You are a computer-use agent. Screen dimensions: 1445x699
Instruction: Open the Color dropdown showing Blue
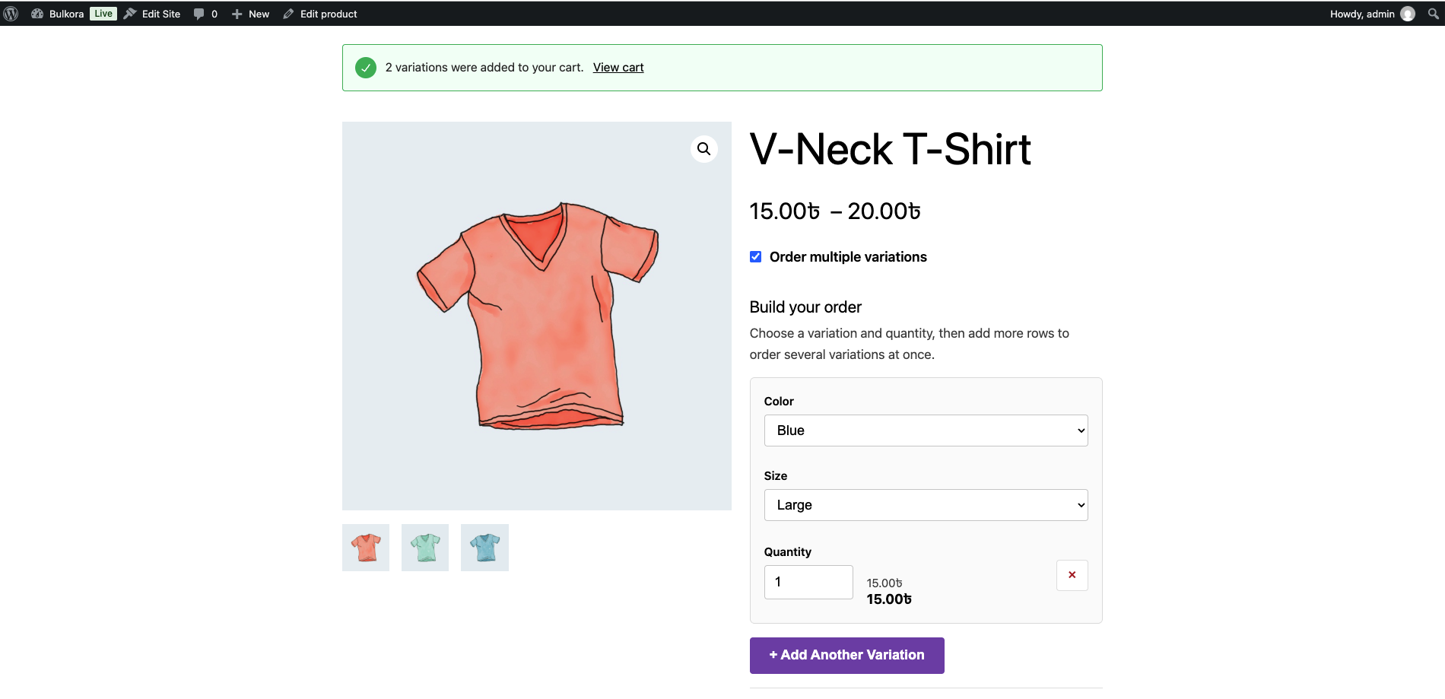pyautogui.click(x=926, y=431)
